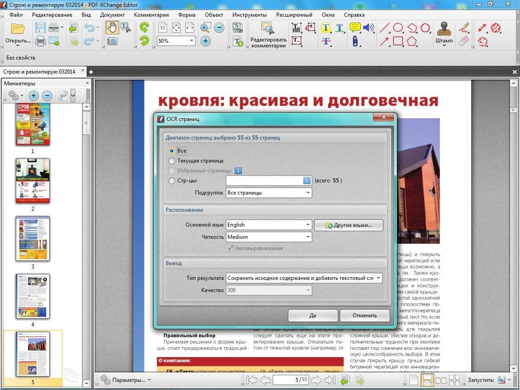Click the 'Открыть...' button label

(18, 41)
